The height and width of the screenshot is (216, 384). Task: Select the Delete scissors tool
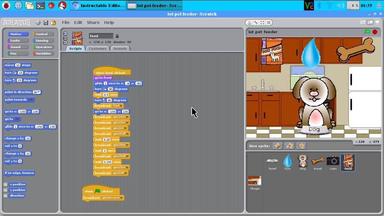click(256, 23)
